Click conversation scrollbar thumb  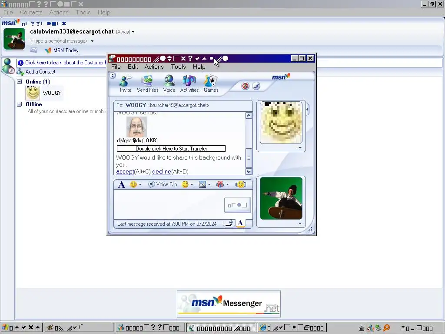point(249,158)
